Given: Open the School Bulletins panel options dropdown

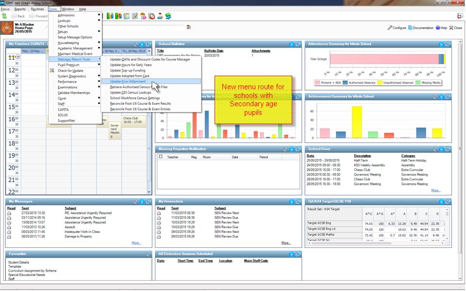Looking at the screenshot, I should tap(292, 44).
